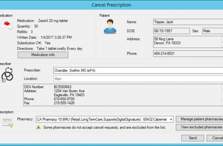
Task: Click the Prescriber name field
Action: point(138,71)
